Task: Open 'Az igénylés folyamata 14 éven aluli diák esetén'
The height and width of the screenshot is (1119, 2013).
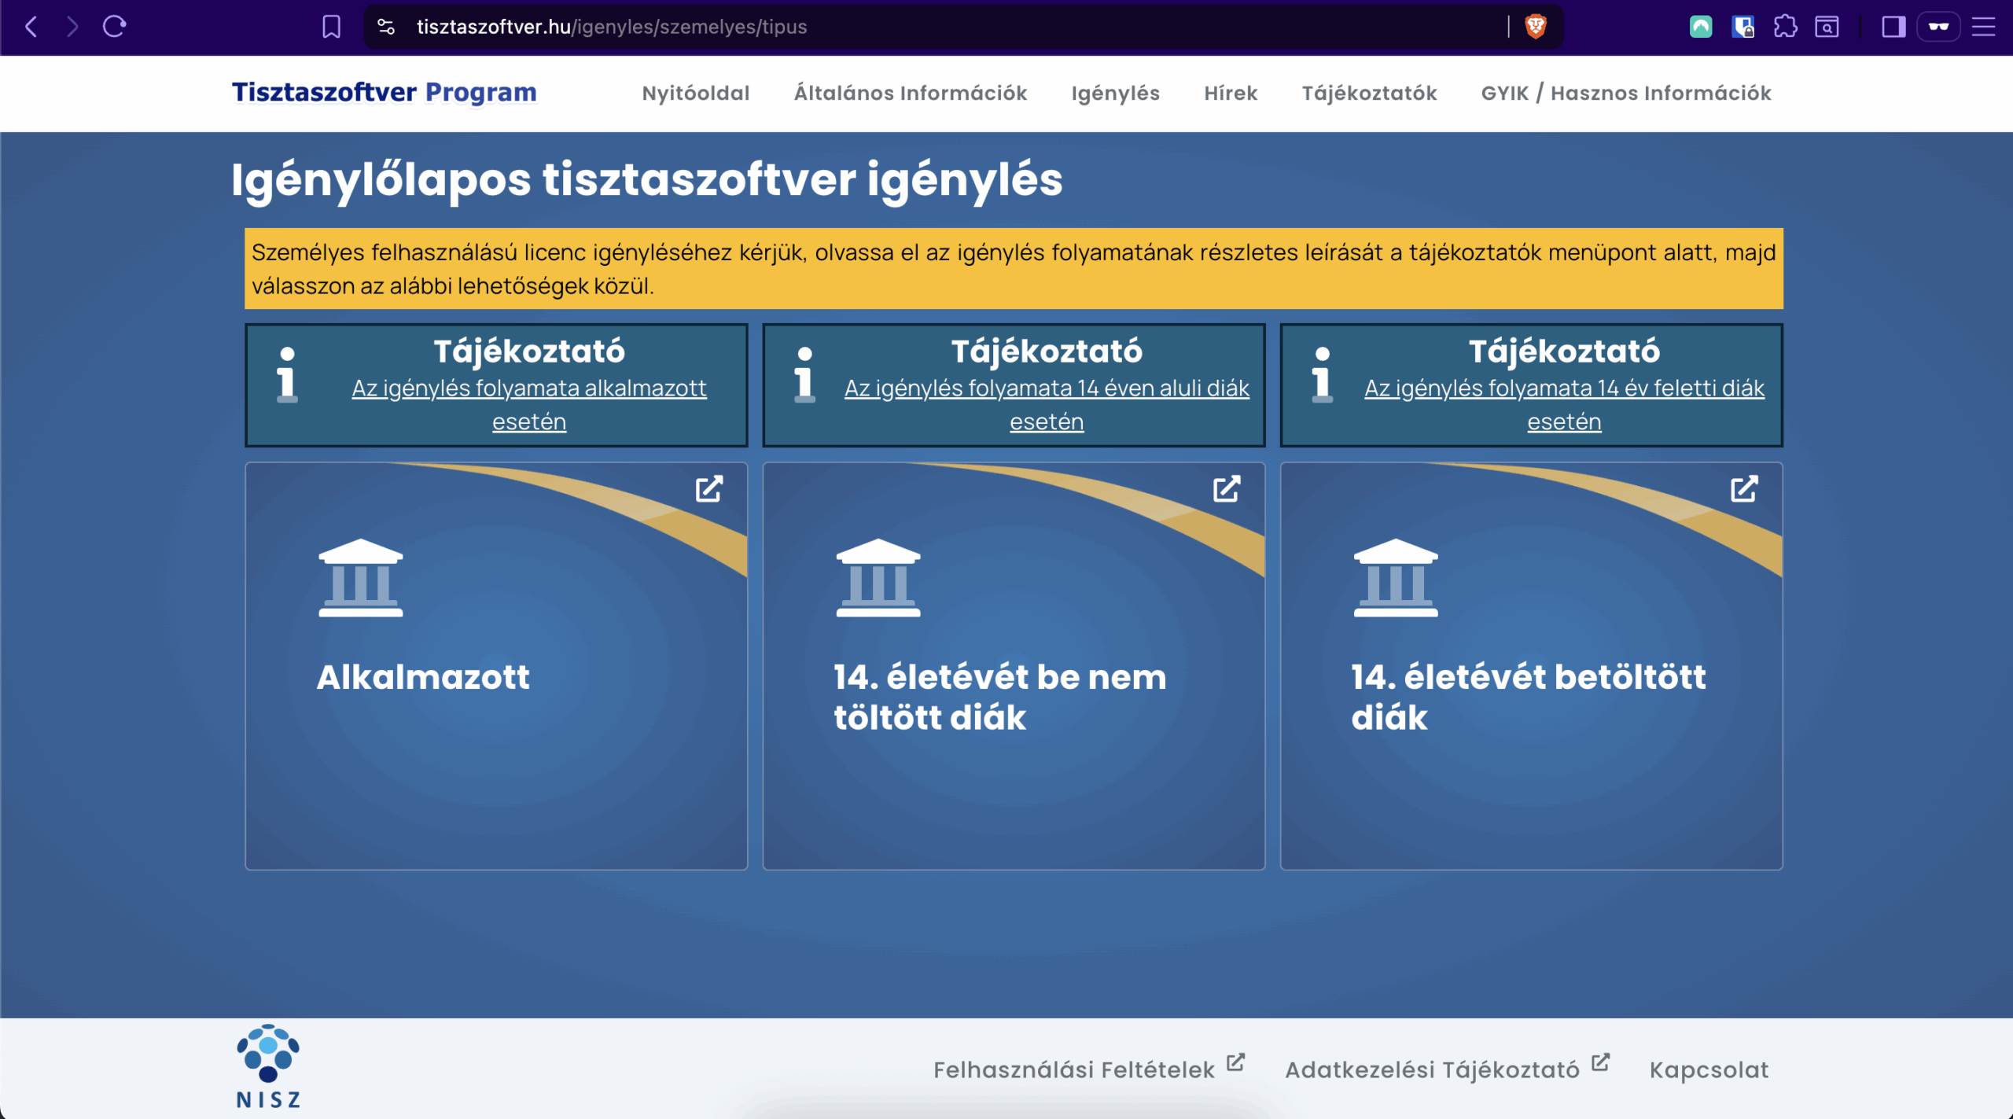Action: (1046, 404)
